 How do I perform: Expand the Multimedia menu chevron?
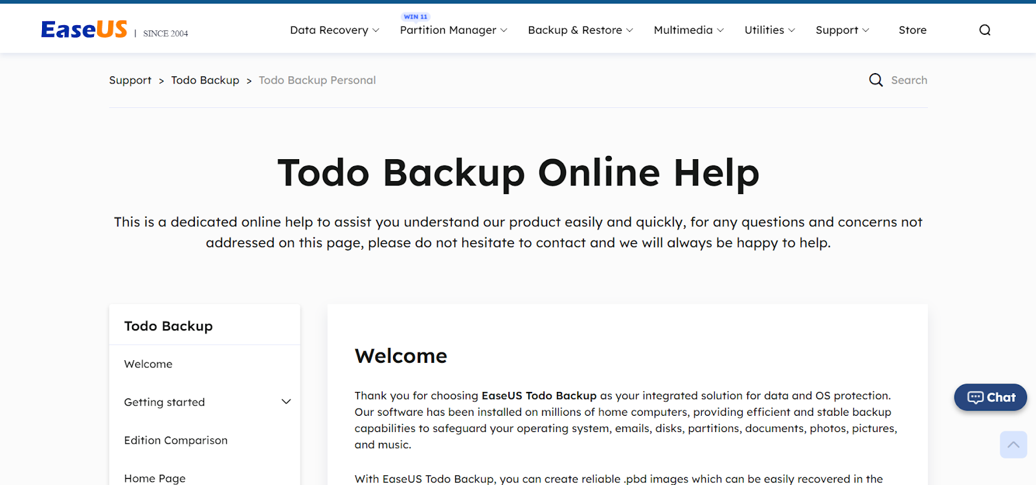720,30
